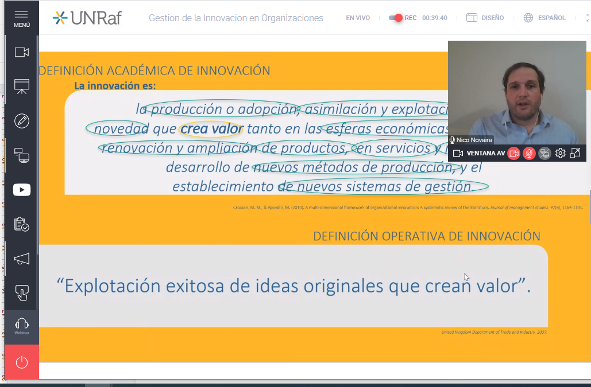The image size is (591, 387).
Task: Select the Webinar headphones tab
Action: click(21, 326)
